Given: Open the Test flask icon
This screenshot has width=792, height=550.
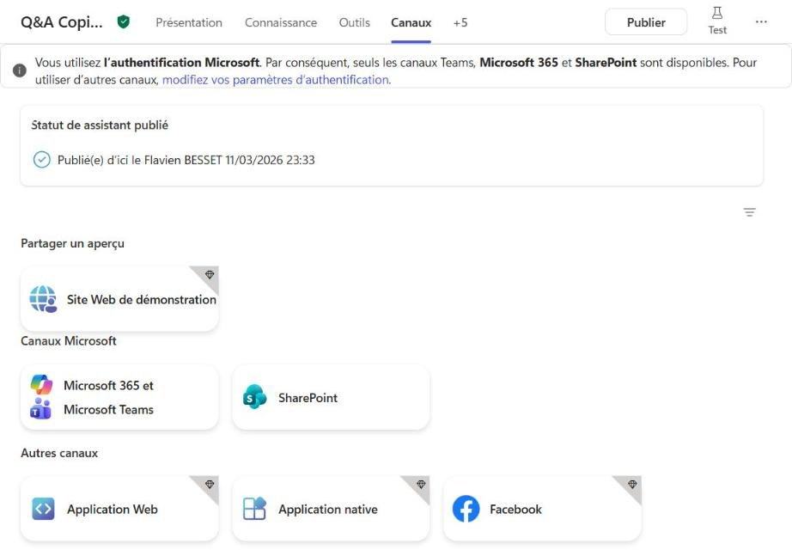Looking at the screenshot, I should click(x=716, y=13).
